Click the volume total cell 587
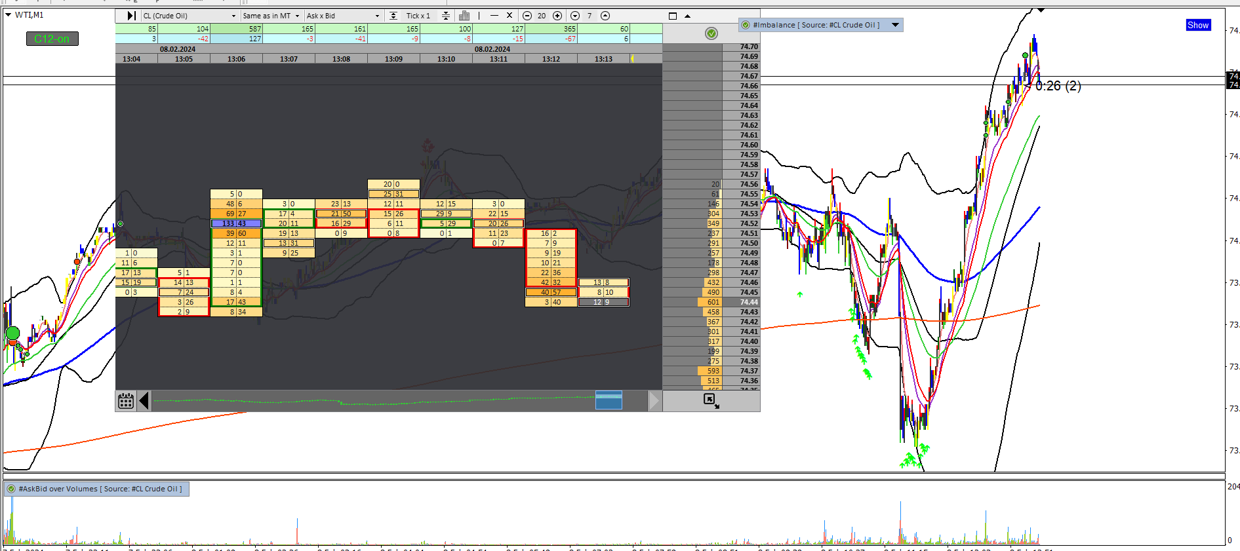 tap(237, 29)
